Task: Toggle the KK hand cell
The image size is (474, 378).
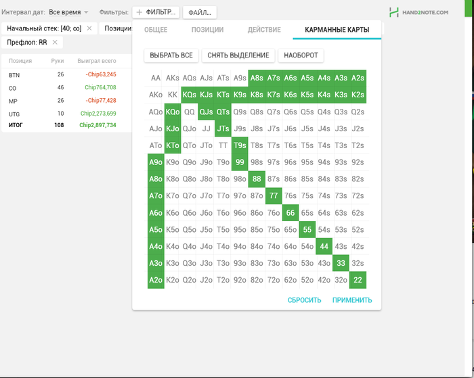Action: coord(173,95)
